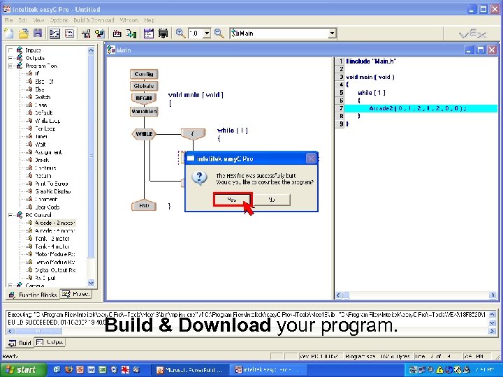Open the Window menu

(x=129, y=20)
